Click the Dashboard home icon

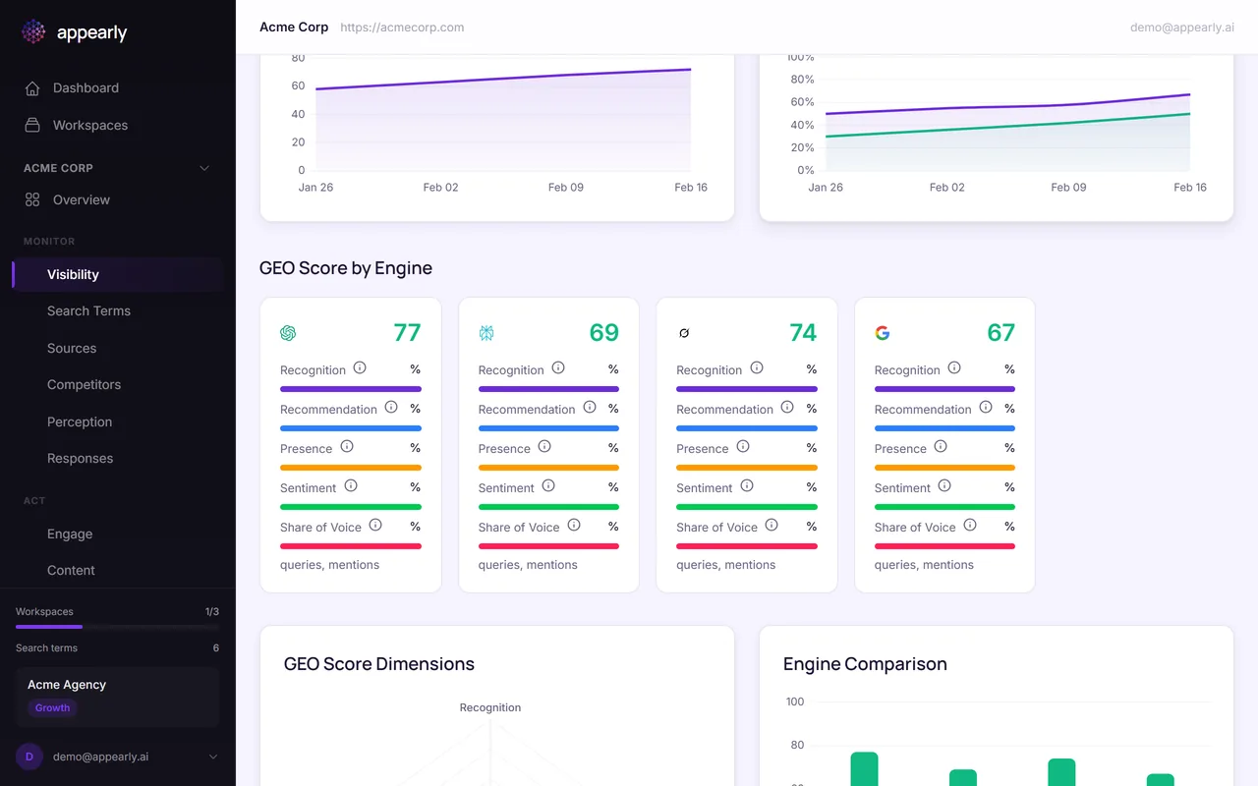[32, 88]
